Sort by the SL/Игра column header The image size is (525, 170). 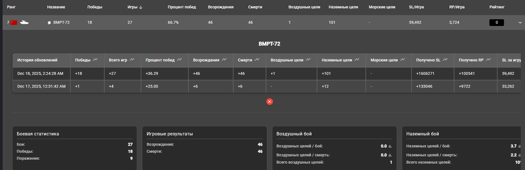416,7
